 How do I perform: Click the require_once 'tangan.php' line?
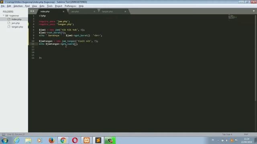click(x=56, y=24)
